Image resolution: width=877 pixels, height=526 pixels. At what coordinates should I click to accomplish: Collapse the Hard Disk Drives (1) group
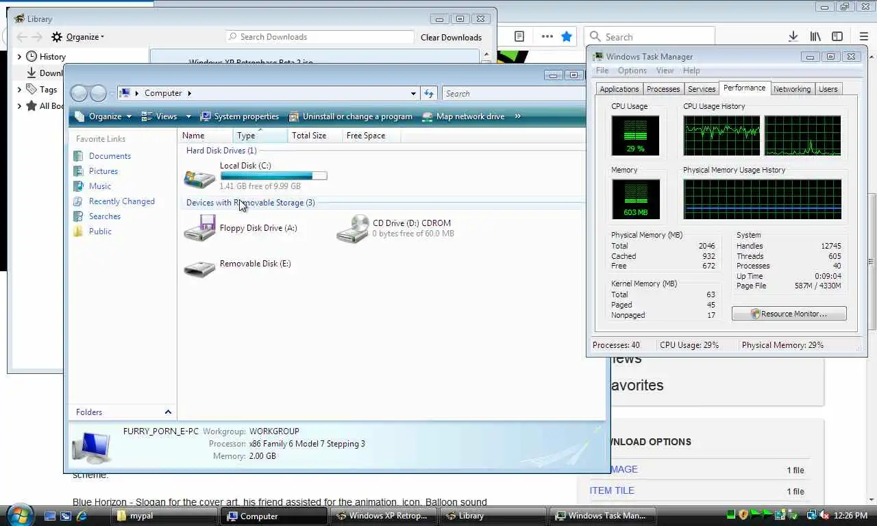point(221,151)
